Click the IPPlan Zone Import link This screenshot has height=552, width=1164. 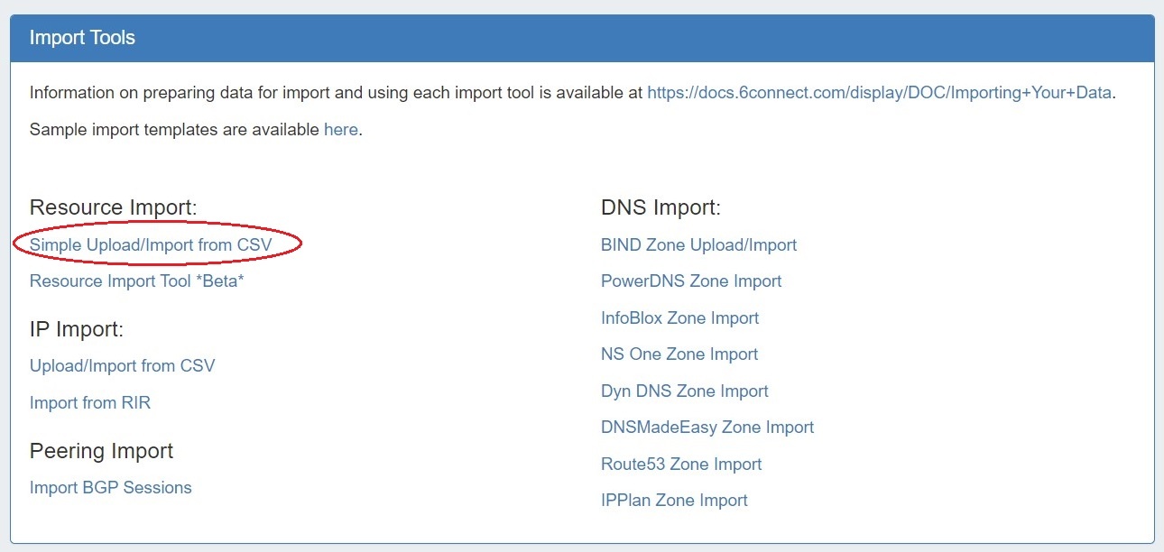674,500
